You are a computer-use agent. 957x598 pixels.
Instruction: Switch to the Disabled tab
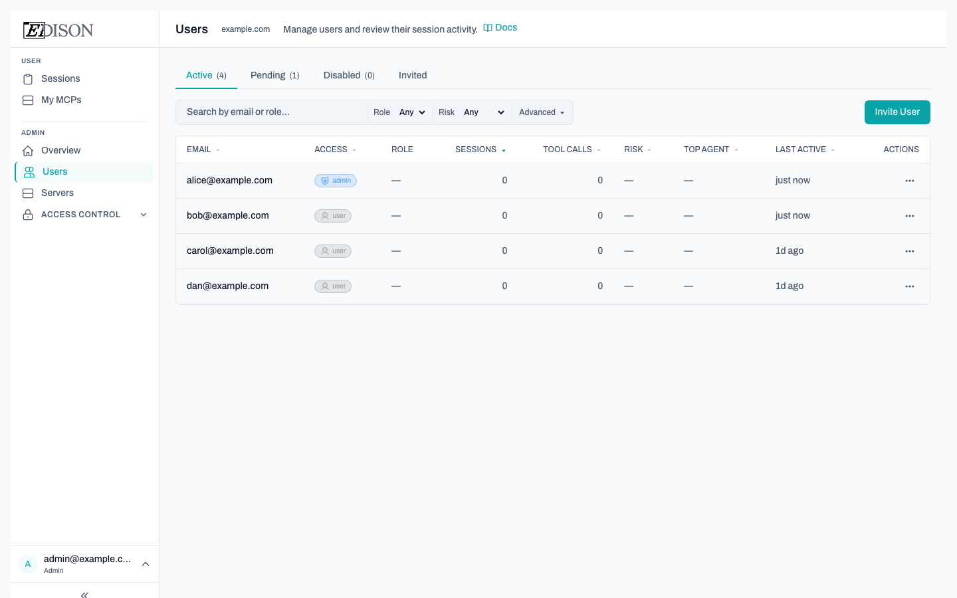349,76
